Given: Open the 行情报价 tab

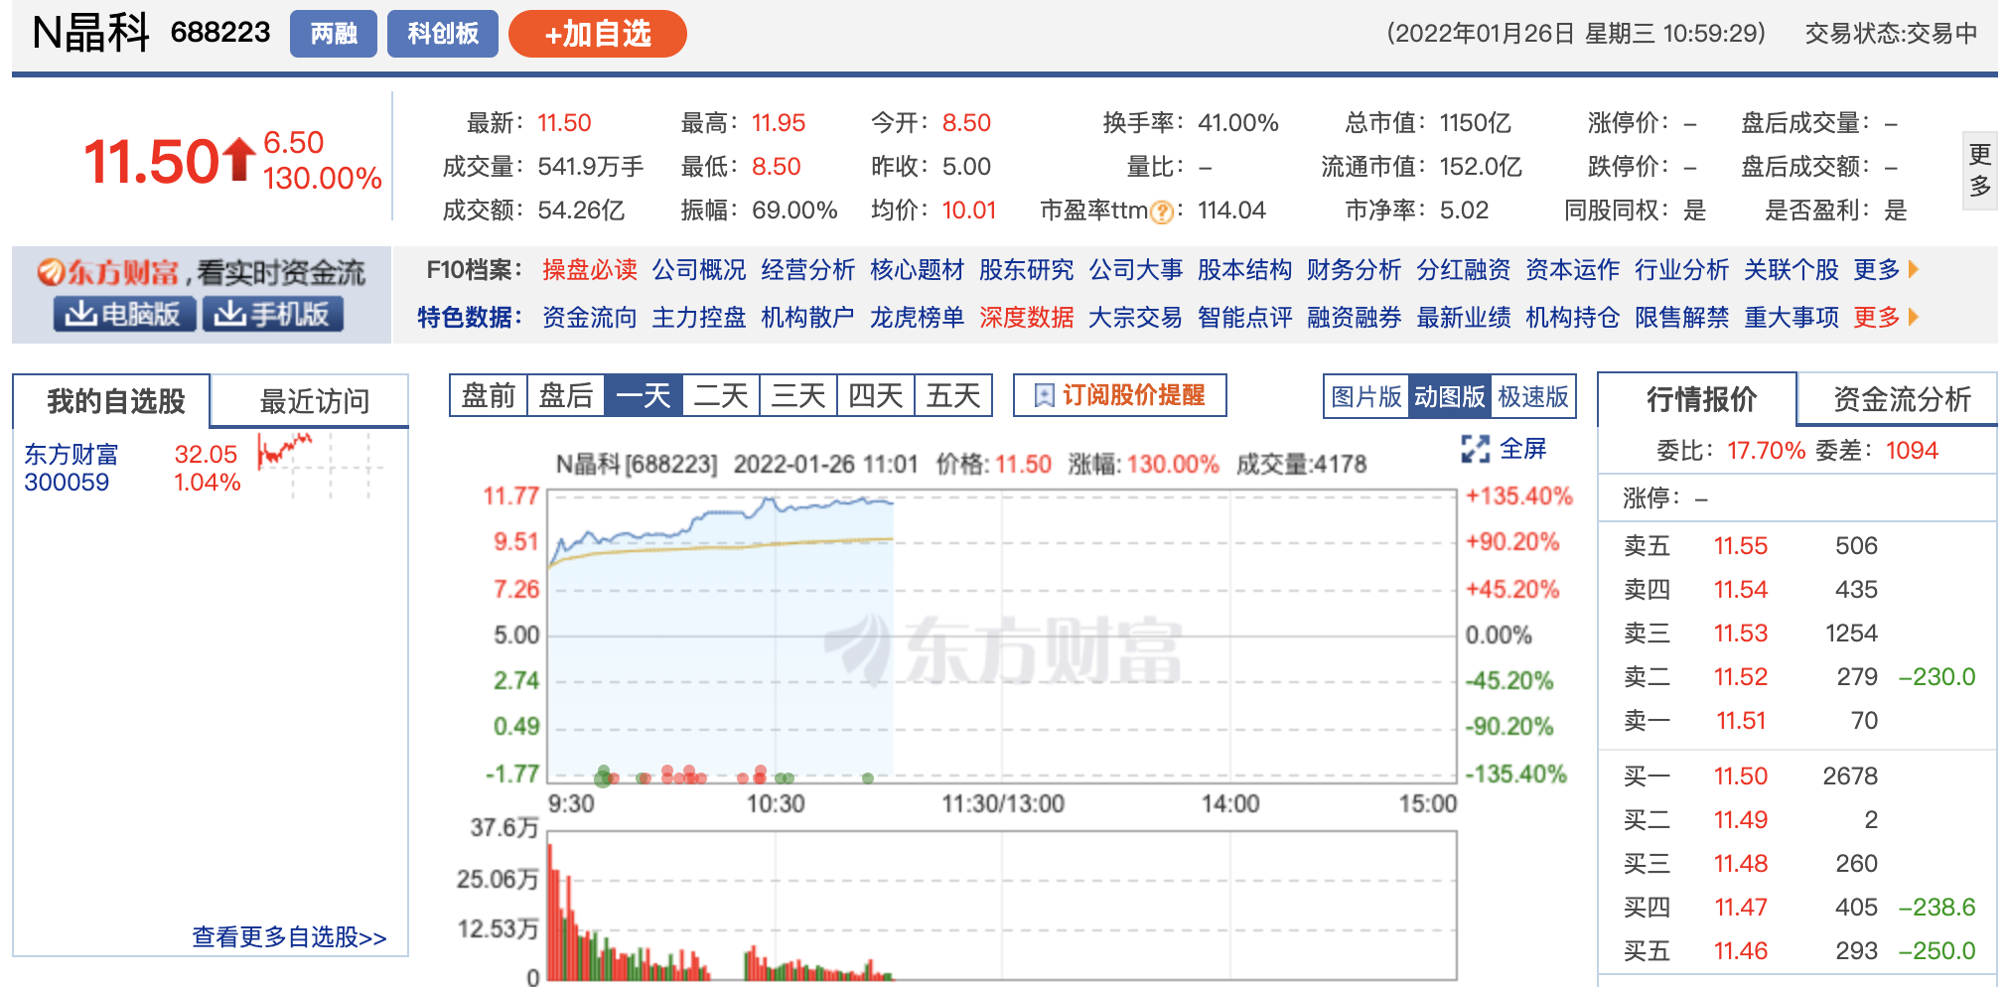Looking at the screenshot, I should tap(1699, 399).
